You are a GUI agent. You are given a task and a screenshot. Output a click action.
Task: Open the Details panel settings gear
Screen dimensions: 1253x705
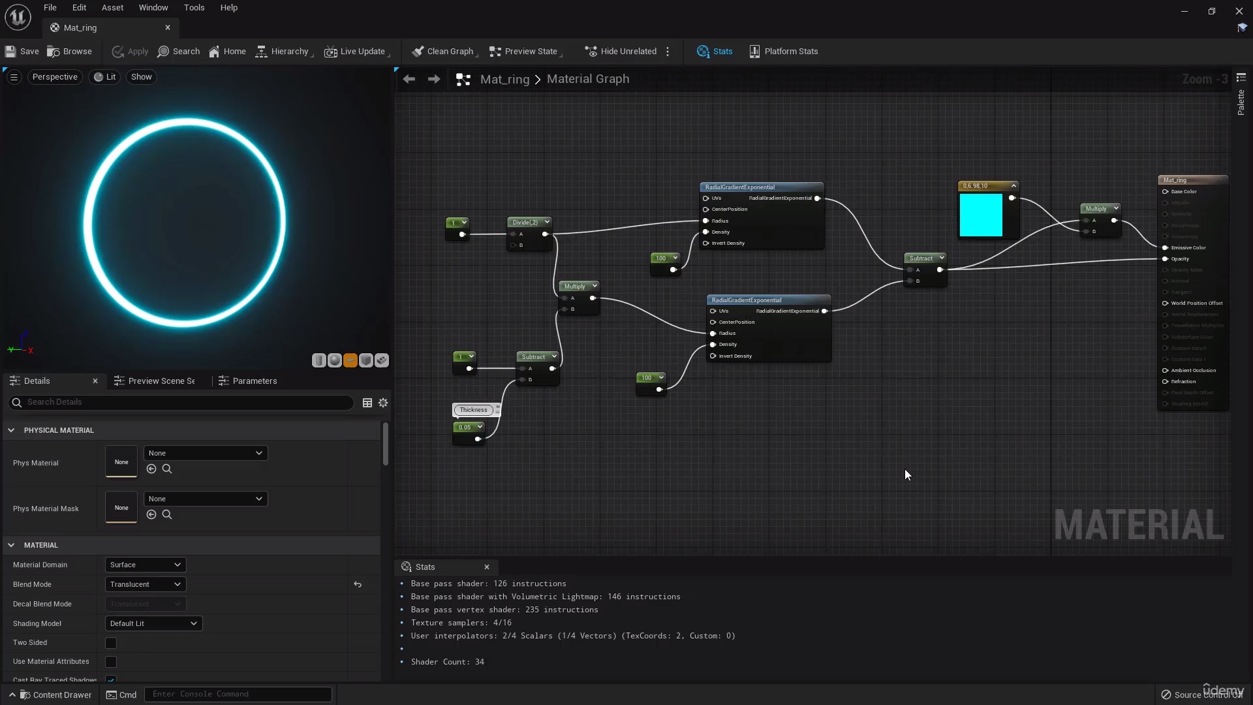point(384,403)
